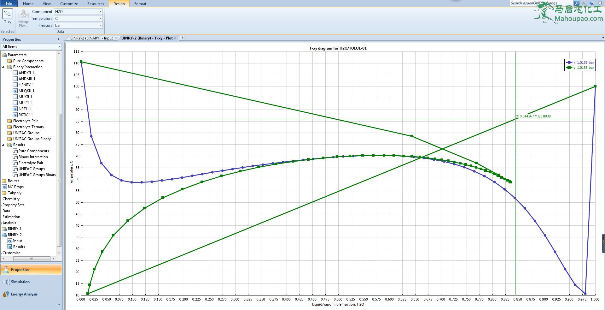Click the Search aspenONE Exchange field
This screenshot has height=310, width=605.
point(541,3)
